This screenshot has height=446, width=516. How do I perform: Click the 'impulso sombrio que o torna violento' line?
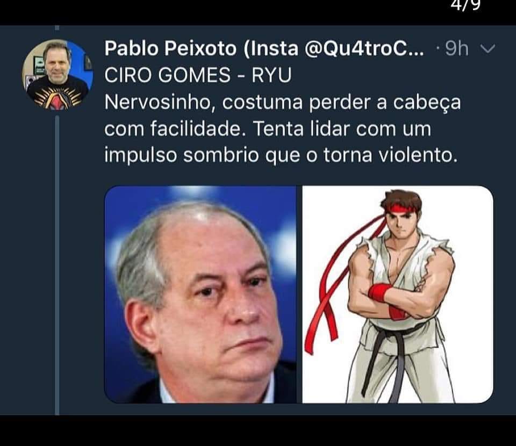tap(281, 156)
